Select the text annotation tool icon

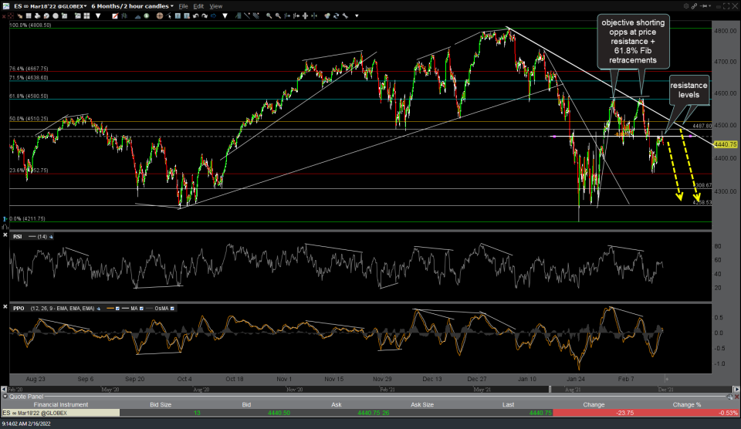178,15
